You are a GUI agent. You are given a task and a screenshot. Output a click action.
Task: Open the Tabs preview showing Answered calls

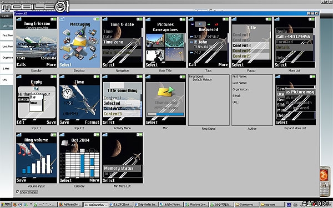(x=209, y=42)
